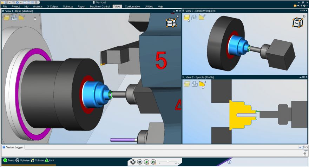Undock the Vericut Logger panel
The height and width of the screenshot is (167, 309).
click(x=303, y=147)
